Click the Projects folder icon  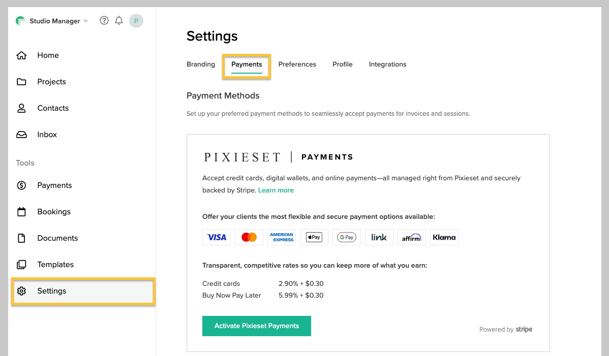(x=21, y=82)
